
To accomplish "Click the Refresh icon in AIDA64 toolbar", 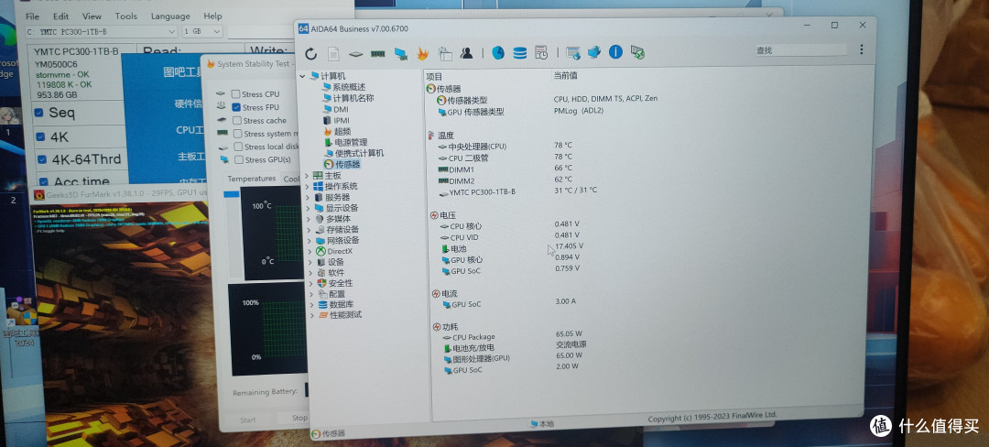I will point(311,54).
